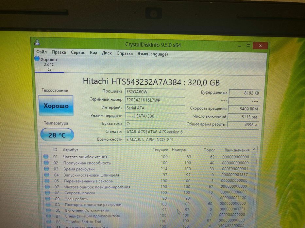
Task: Click disk title Hitachi HTS543232A7A384
Action: coord(132,82)
